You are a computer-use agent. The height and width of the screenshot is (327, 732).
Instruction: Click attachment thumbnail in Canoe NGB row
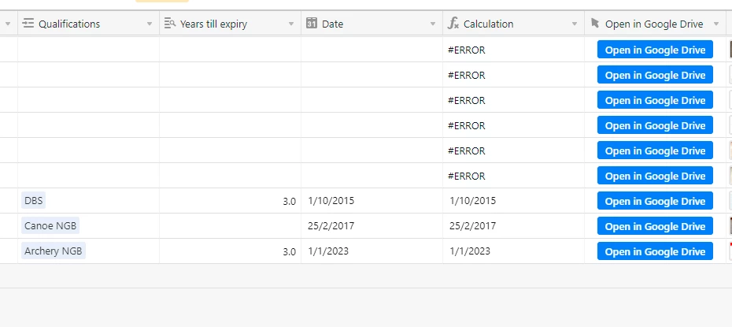pos(730,226)
